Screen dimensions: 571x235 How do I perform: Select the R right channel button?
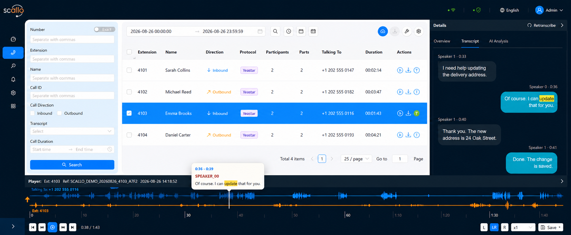[504, 227]
